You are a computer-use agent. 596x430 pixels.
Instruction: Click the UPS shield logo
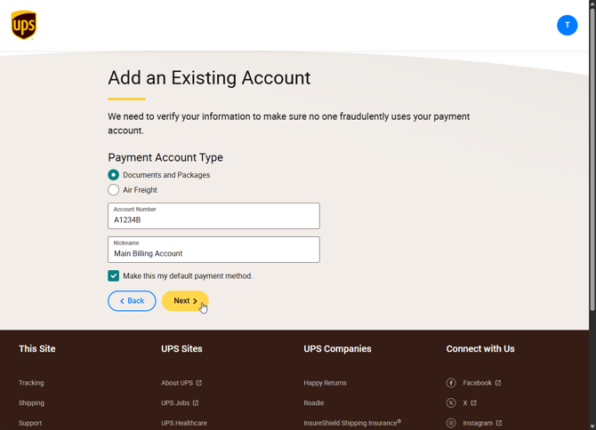coord(24,25)
